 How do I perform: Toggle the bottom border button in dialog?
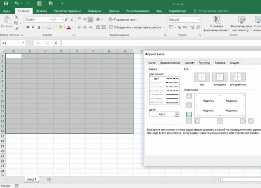click(189, 114)
